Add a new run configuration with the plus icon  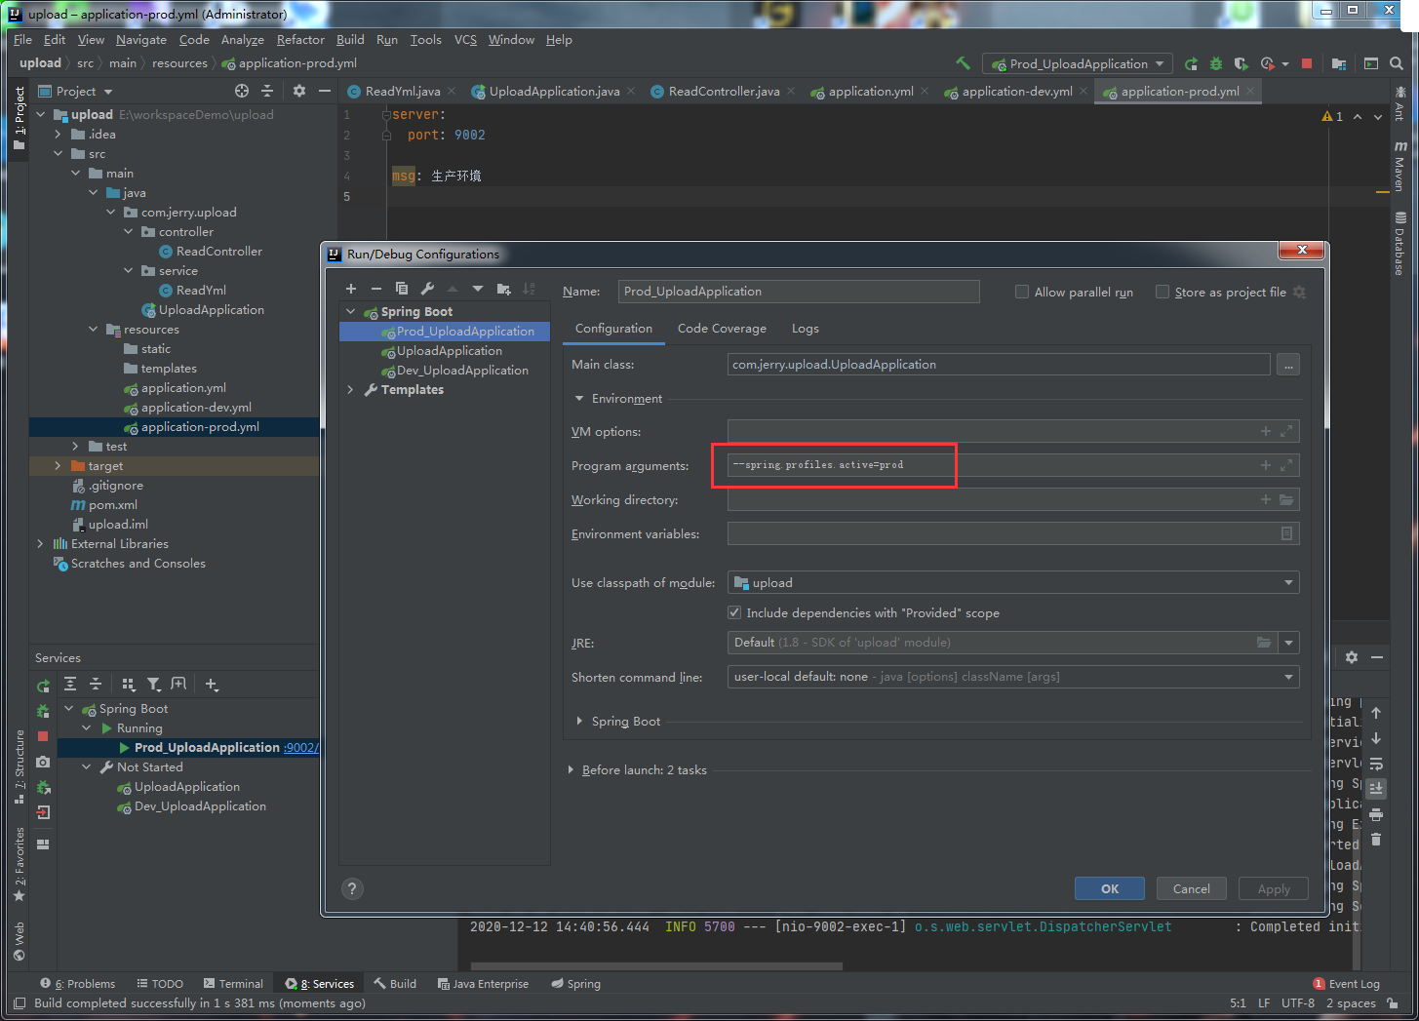[351, 289]
